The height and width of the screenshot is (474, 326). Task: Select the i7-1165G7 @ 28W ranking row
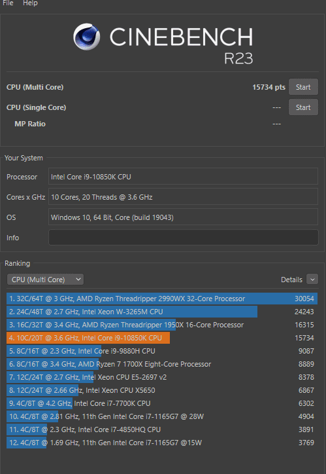tap(162, 416)
